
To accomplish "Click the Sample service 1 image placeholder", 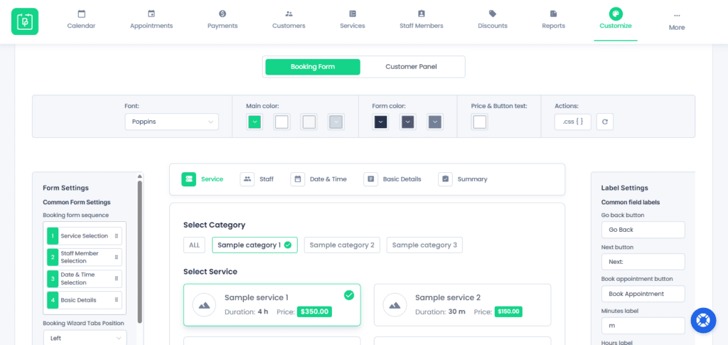I will [x=204, y=305].
